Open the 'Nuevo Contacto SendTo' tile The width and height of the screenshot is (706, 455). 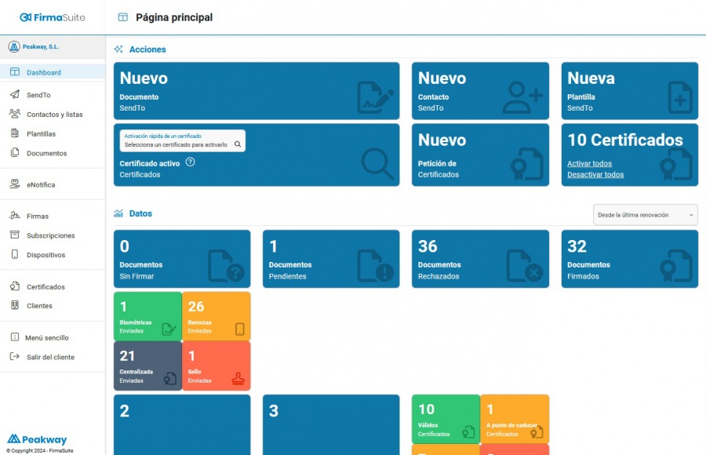point(479,89)
